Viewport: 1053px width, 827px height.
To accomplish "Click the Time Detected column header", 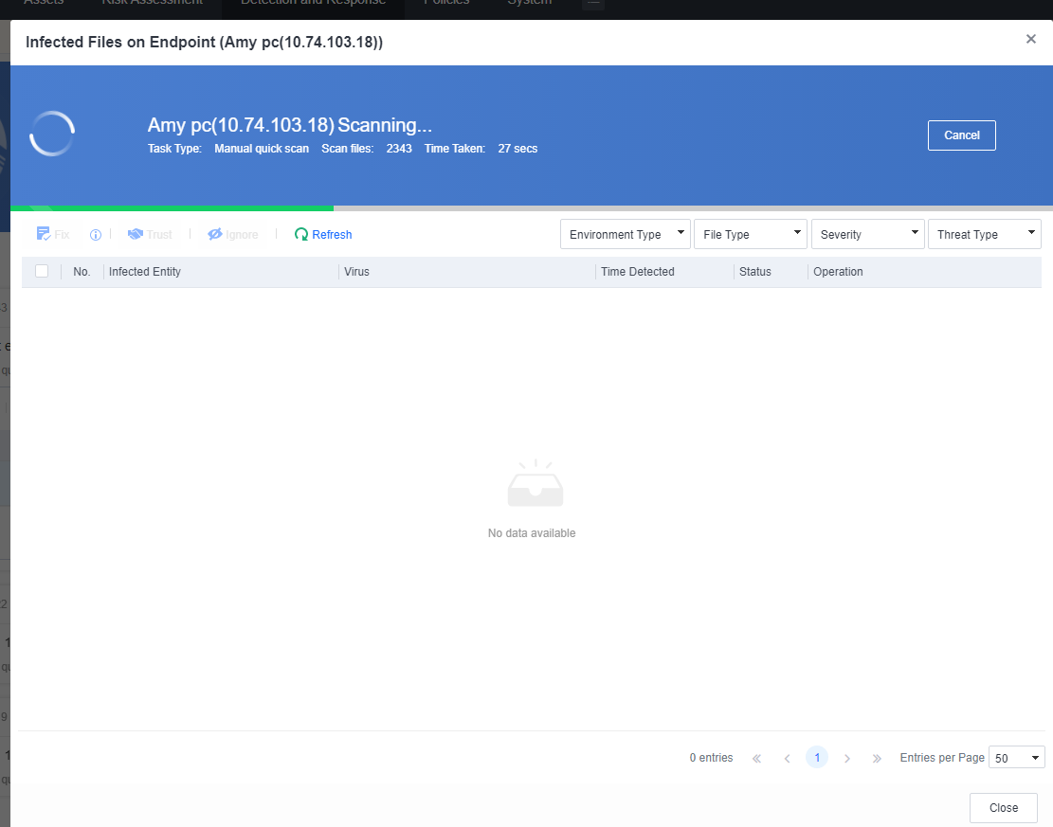I will [637, 272].
